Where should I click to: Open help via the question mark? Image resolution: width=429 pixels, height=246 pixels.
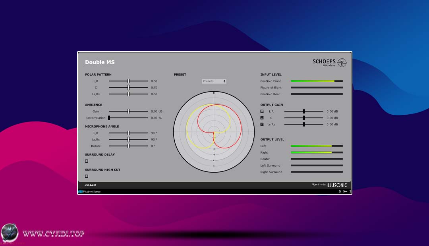(350, 191)
